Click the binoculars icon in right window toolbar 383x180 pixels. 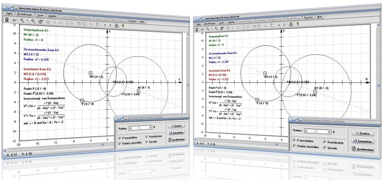coord(202,29)
